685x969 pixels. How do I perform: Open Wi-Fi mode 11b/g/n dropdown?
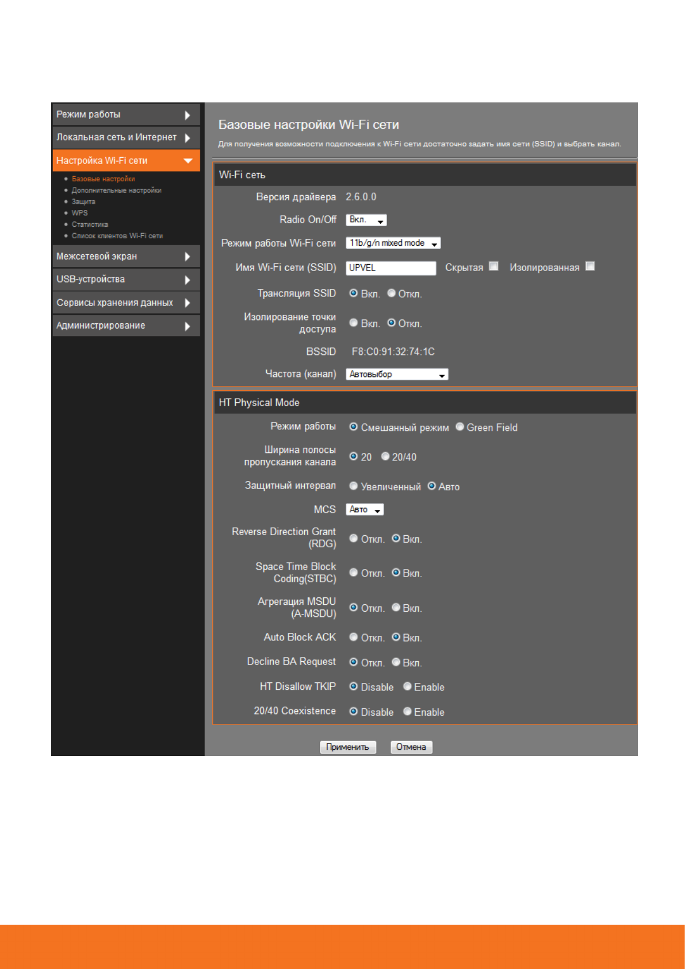(393, 243)
